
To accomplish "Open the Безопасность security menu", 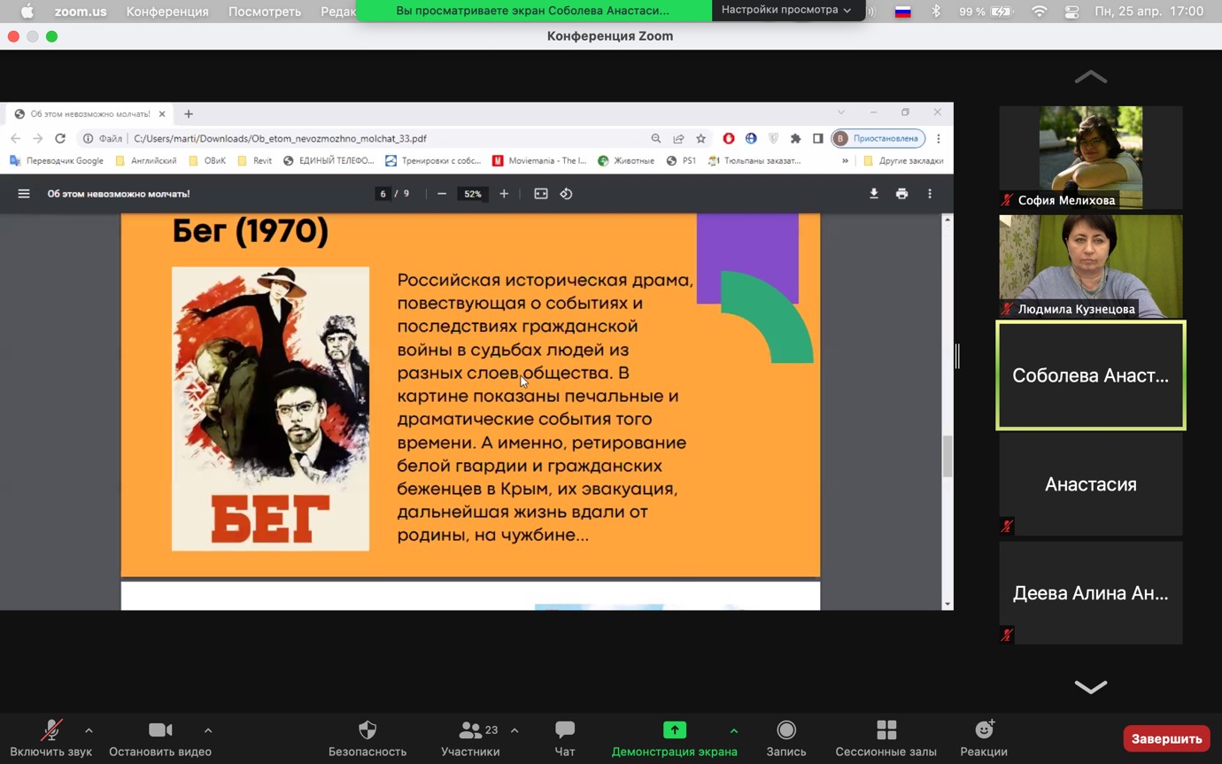I will 367,738.
